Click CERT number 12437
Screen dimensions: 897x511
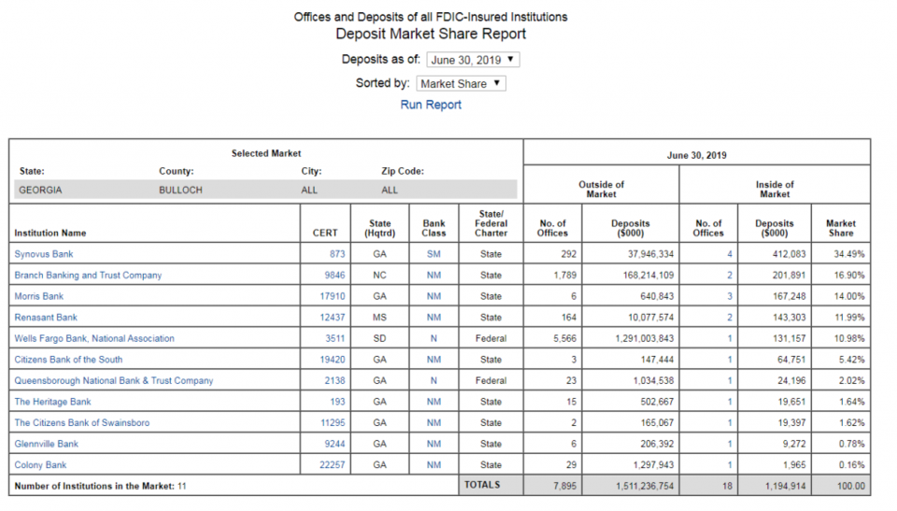333,318
